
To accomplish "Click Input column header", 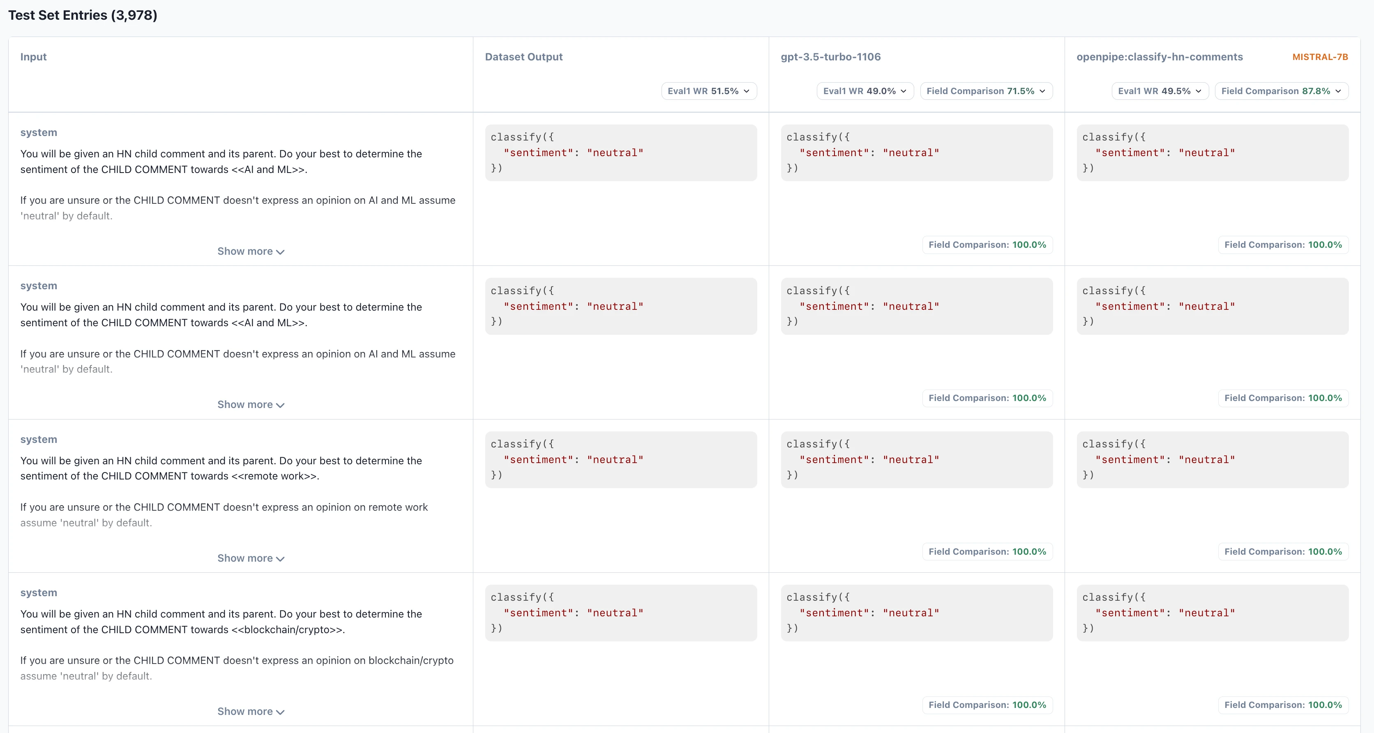I will pos(33,57).
